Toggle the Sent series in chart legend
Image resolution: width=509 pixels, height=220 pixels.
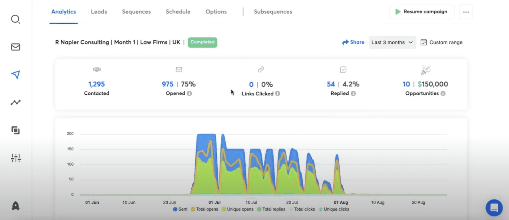[180, 209]
